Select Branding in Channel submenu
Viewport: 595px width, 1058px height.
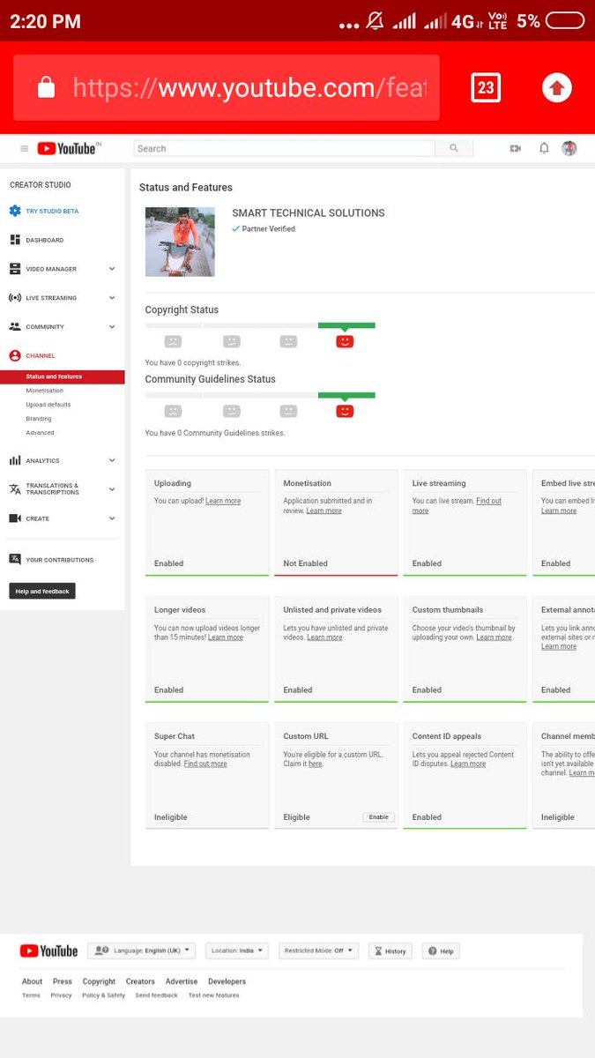39,419
